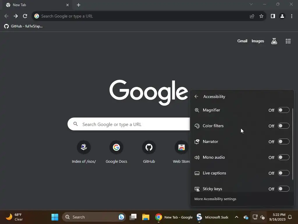Open More Accessibility settings
This screenshot has height=224, width=298.
click(x=215, y=199)
